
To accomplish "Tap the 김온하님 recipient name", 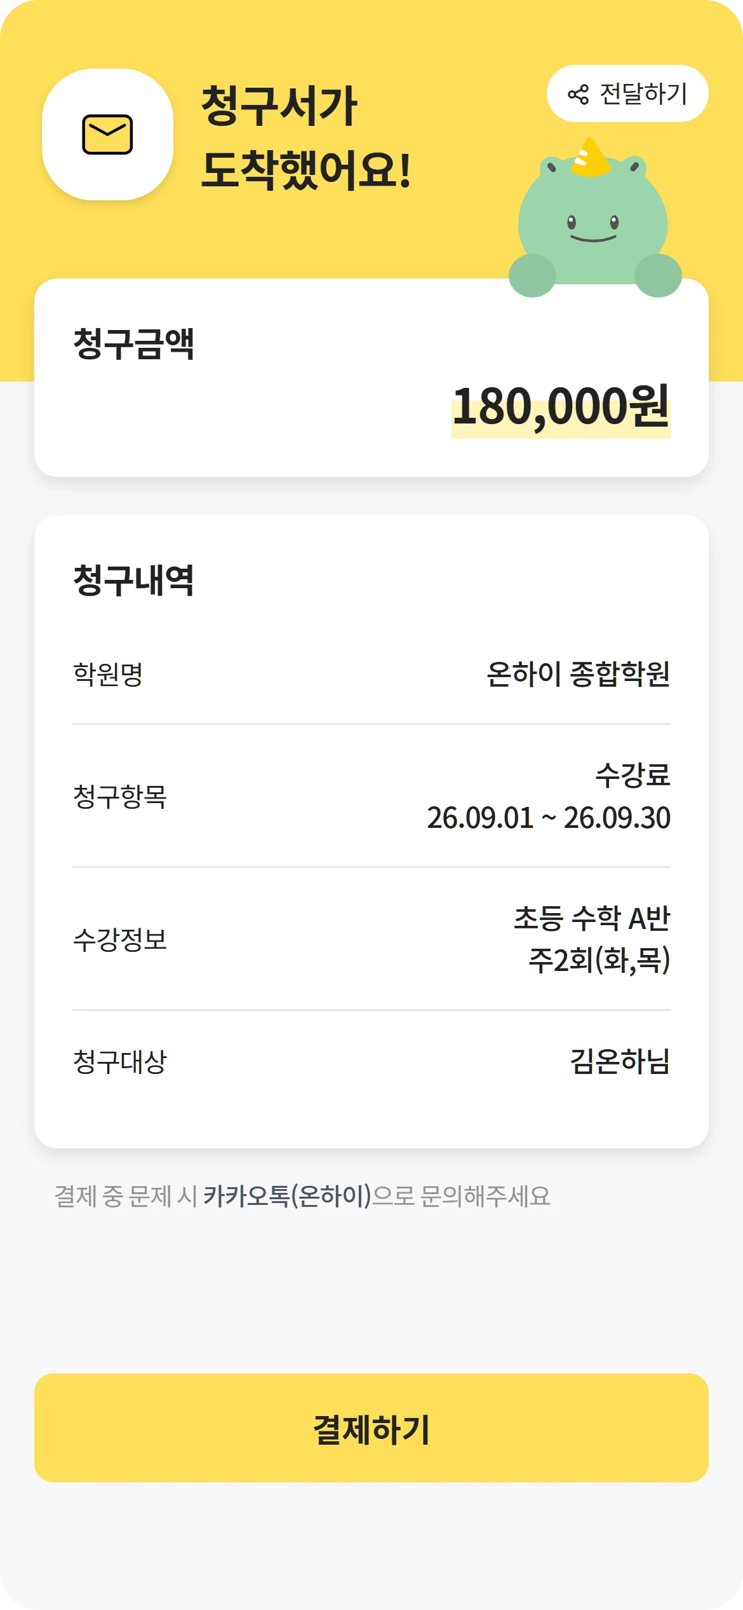I will (620, 1061).
